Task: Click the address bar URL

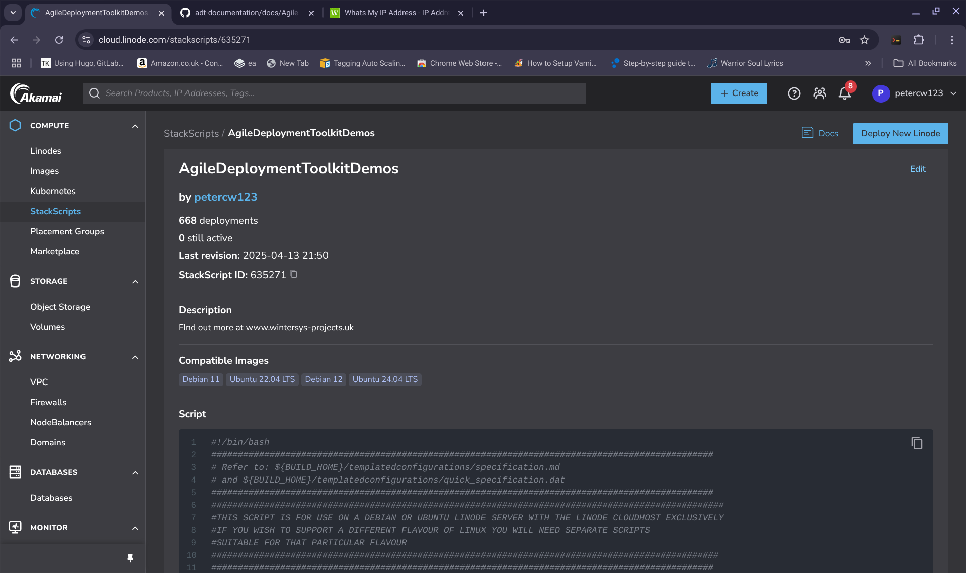Action: coord(174,40)
